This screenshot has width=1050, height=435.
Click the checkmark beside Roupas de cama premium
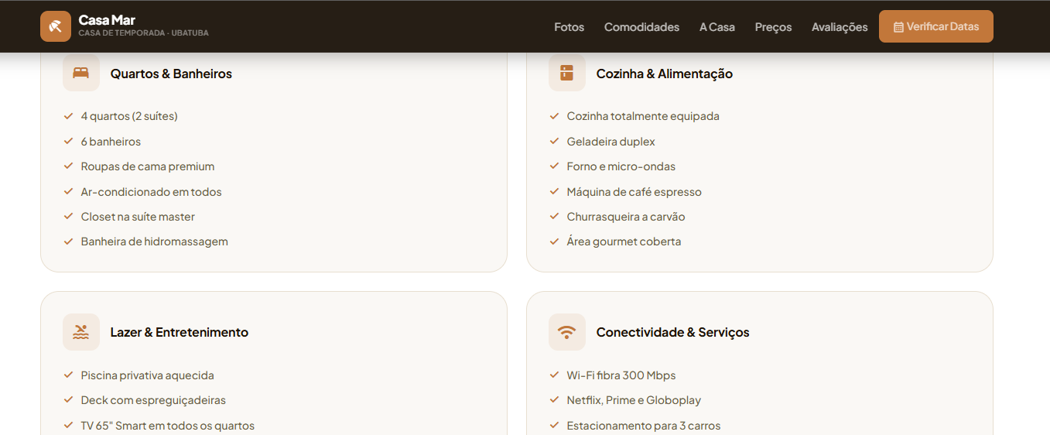click(x=68, y=166)
